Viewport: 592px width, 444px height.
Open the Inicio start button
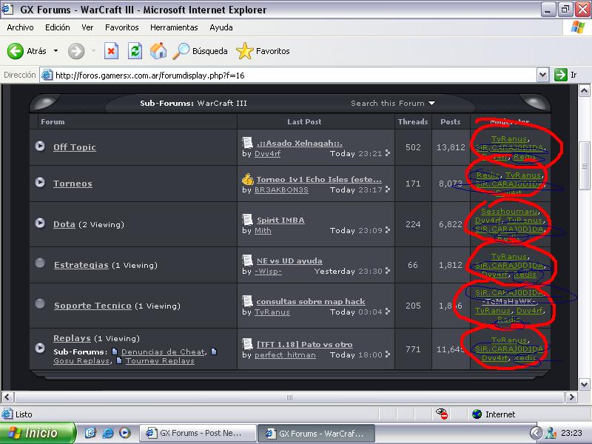37,433
